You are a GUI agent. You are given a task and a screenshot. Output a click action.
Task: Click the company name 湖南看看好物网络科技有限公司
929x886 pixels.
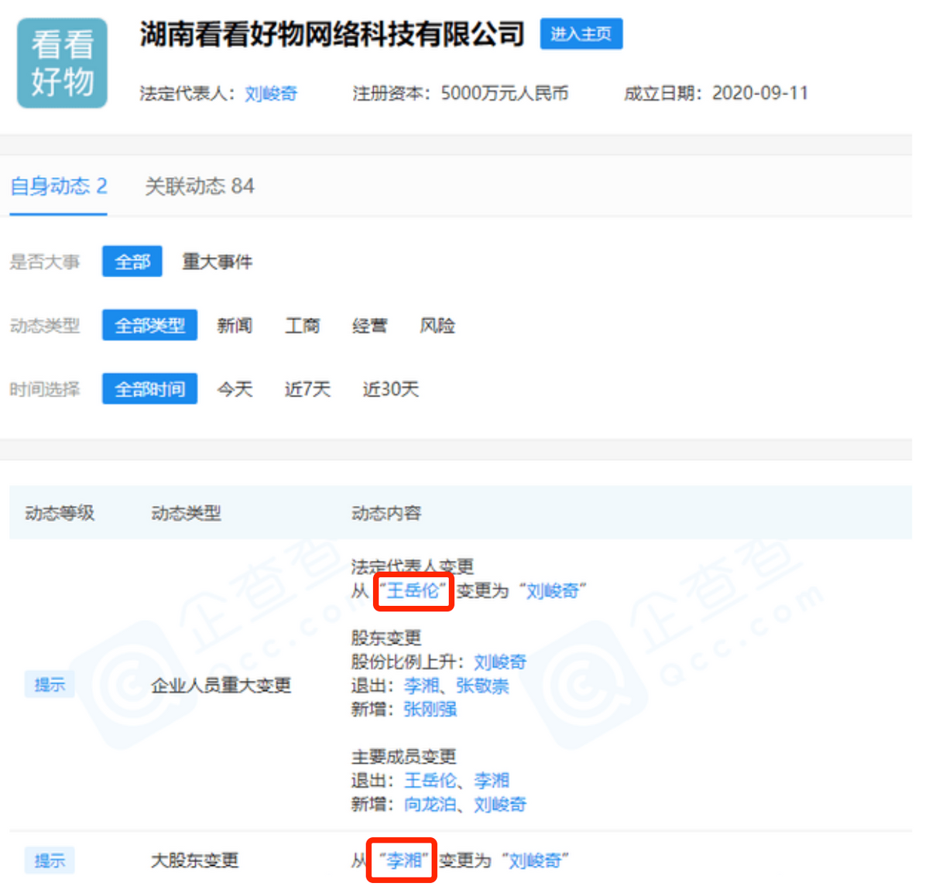tap(332, 34)
